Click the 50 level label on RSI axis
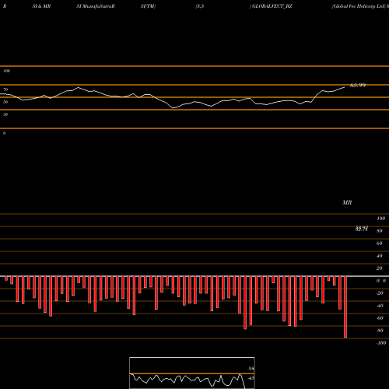Image resolution: width=389 pixels, height=389 pixels. [5, 102]
